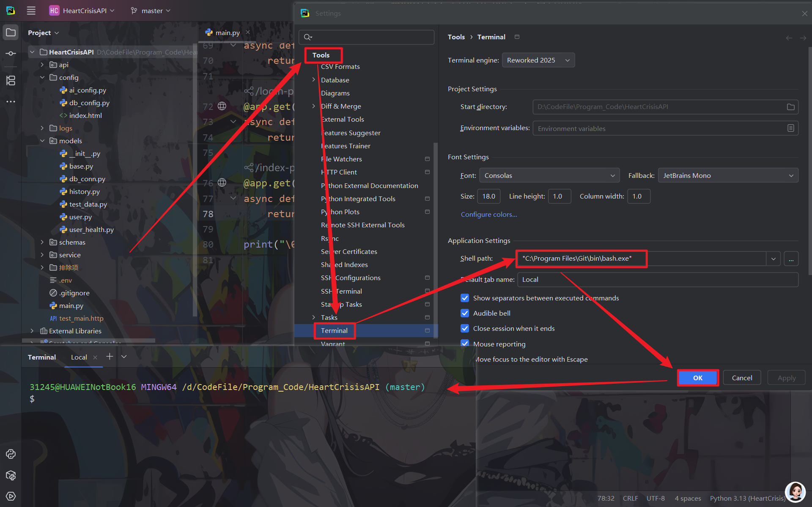Screen dimensions: 812x507
Task: Open the Commit tool window icon
Action: 11,54
